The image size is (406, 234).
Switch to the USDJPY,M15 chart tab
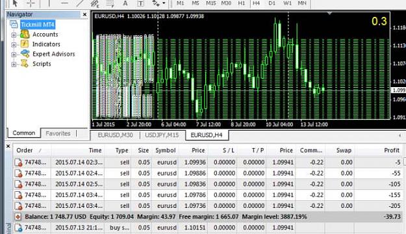162,135
